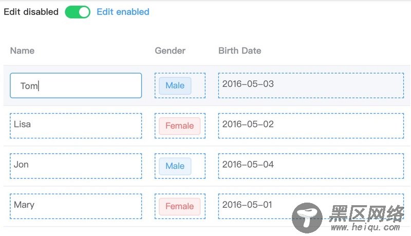Edit birth date 2016-05-03

point(311,85)
